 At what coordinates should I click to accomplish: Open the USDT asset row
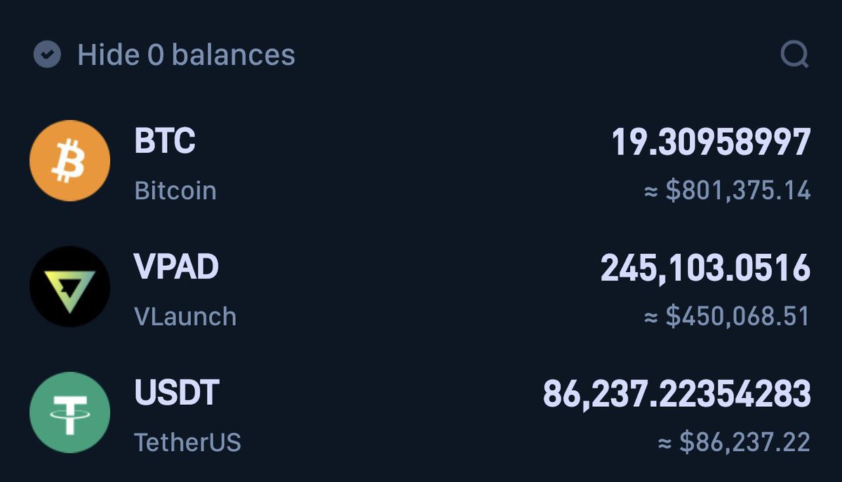(x=420, y=414)
